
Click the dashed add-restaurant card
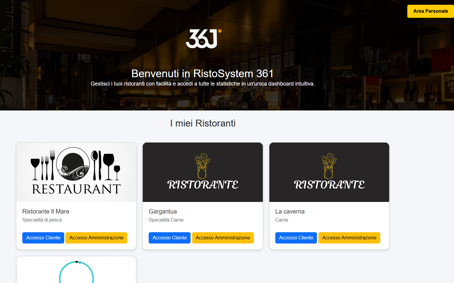coord(76,269)
